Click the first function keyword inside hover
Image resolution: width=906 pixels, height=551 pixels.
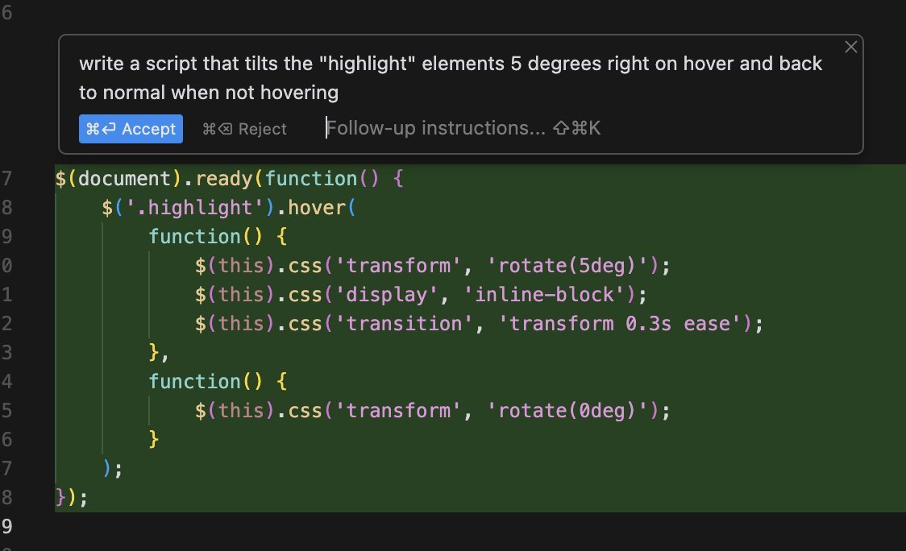pyautogui.click(x=194, y=237)
